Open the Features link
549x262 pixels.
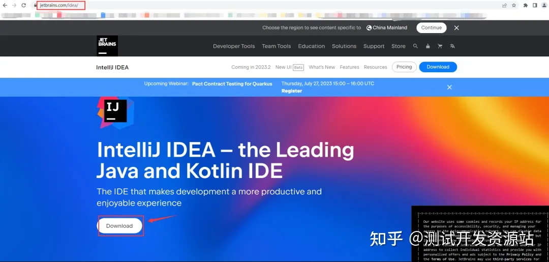[x=349, y=67]
